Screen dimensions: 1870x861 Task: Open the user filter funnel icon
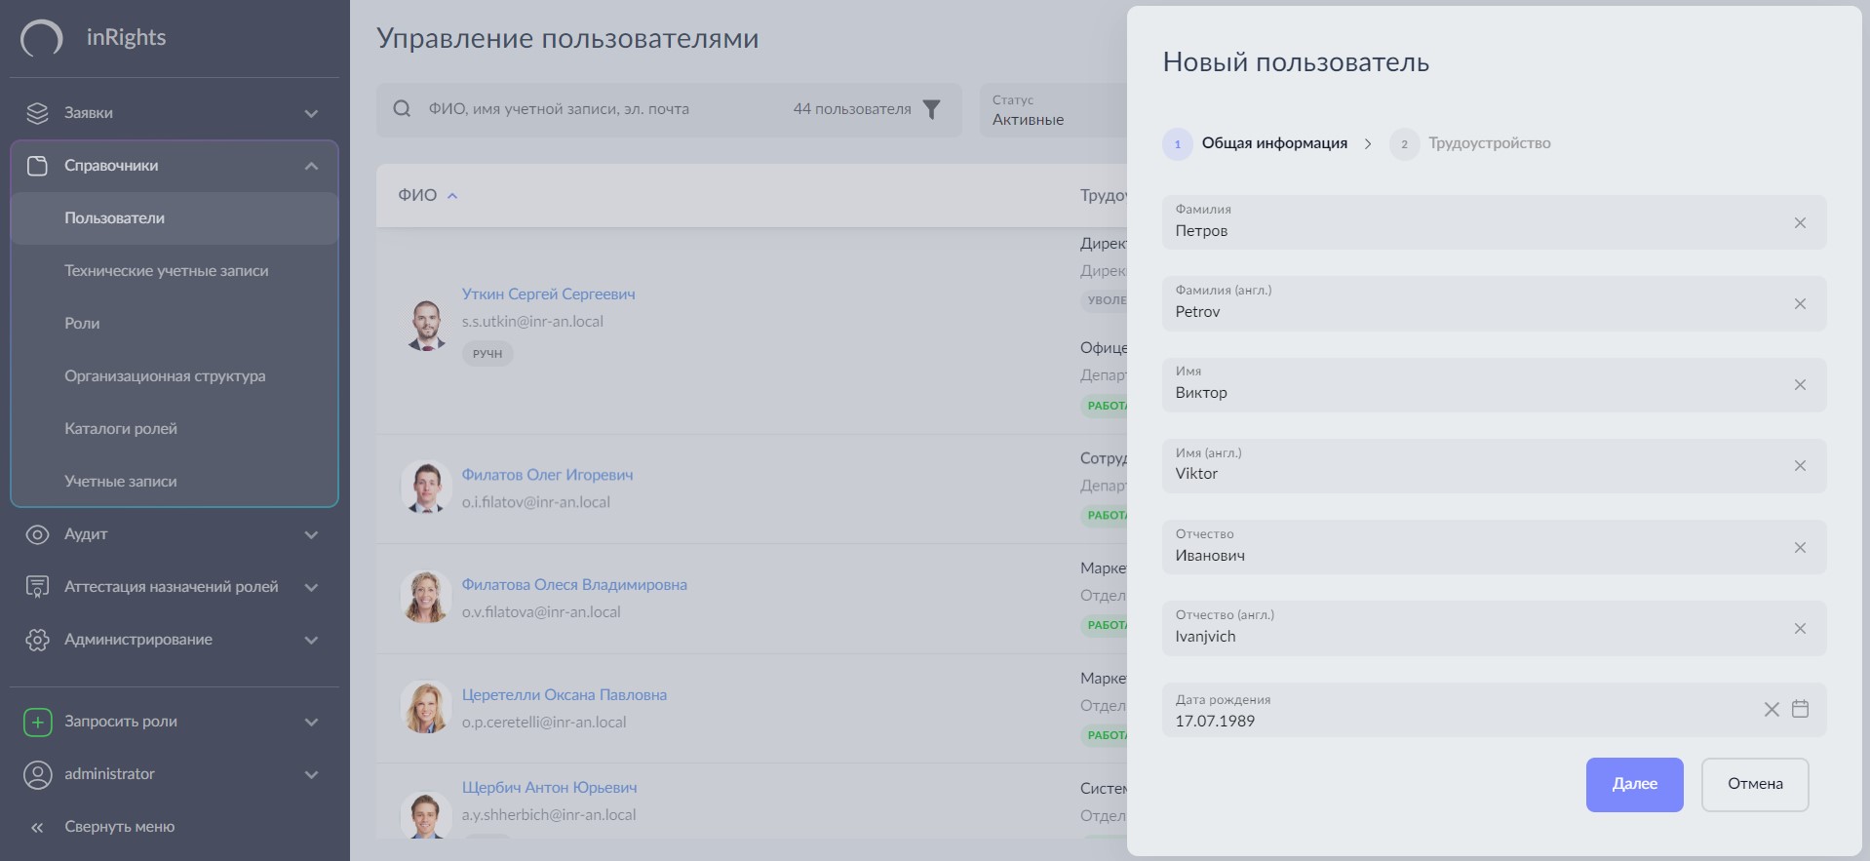coord(932,109)
